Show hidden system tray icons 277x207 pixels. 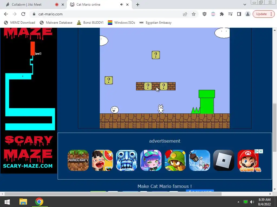pyautogui.click(x=238, y=202)
